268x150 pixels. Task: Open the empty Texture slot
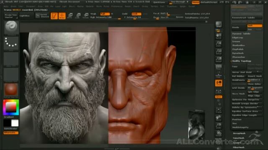point(11,75)
